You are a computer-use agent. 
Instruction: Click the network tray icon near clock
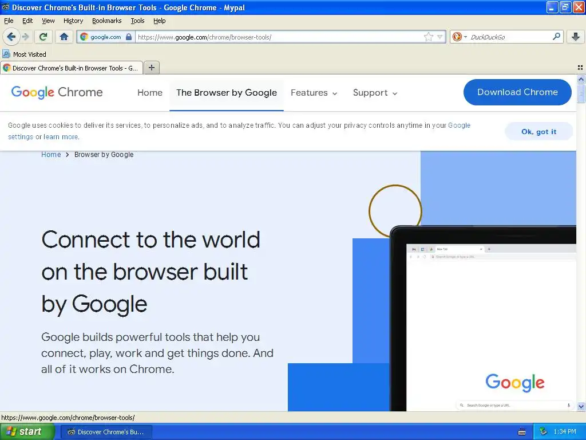pyautogui.click(x=543, y=432)
